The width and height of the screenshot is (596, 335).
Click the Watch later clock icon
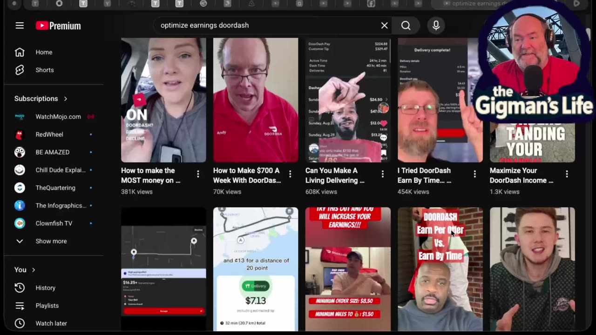click(20, 323)
